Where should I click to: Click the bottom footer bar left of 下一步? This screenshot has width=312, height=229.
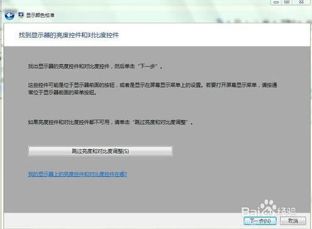[121, 221]
